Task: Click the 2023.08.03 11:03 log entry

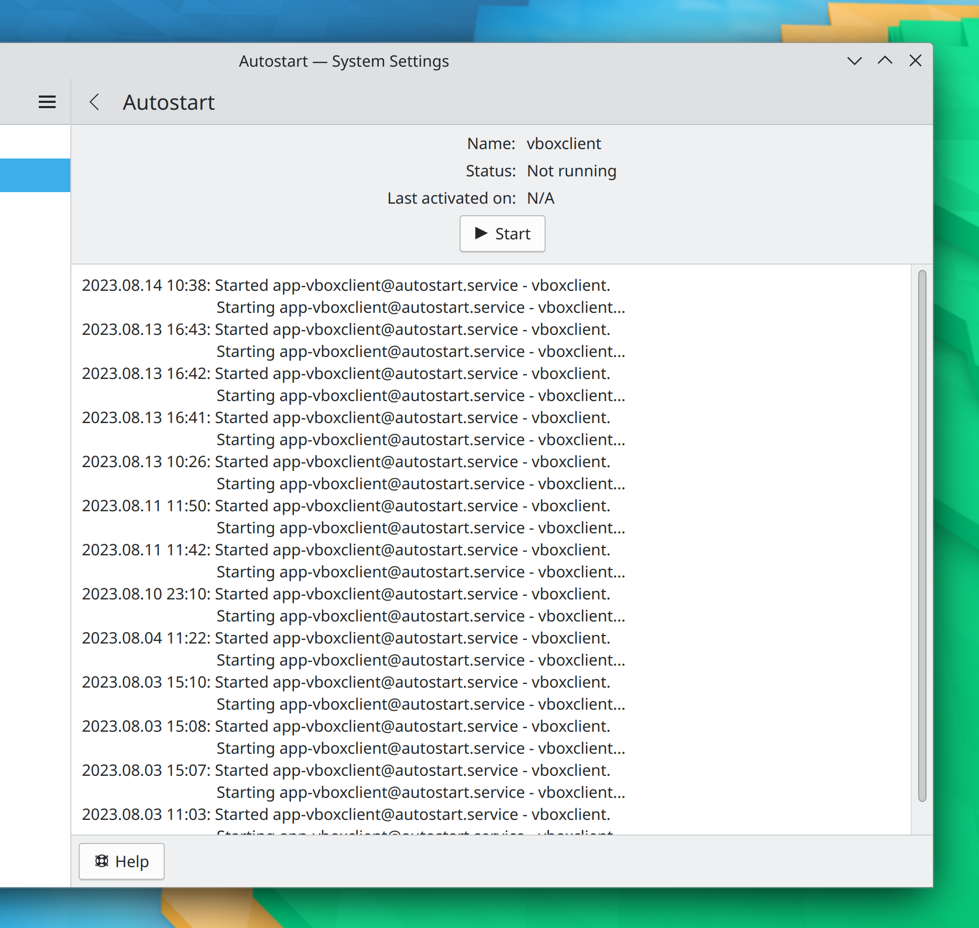Action: coord(346,815)
